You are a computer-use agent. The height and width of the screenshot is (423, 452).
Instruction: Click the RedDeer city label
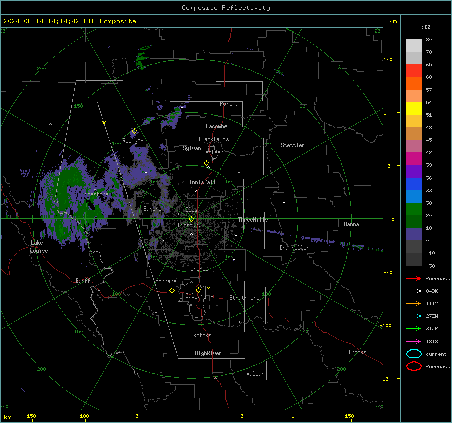tap(213, 152)
